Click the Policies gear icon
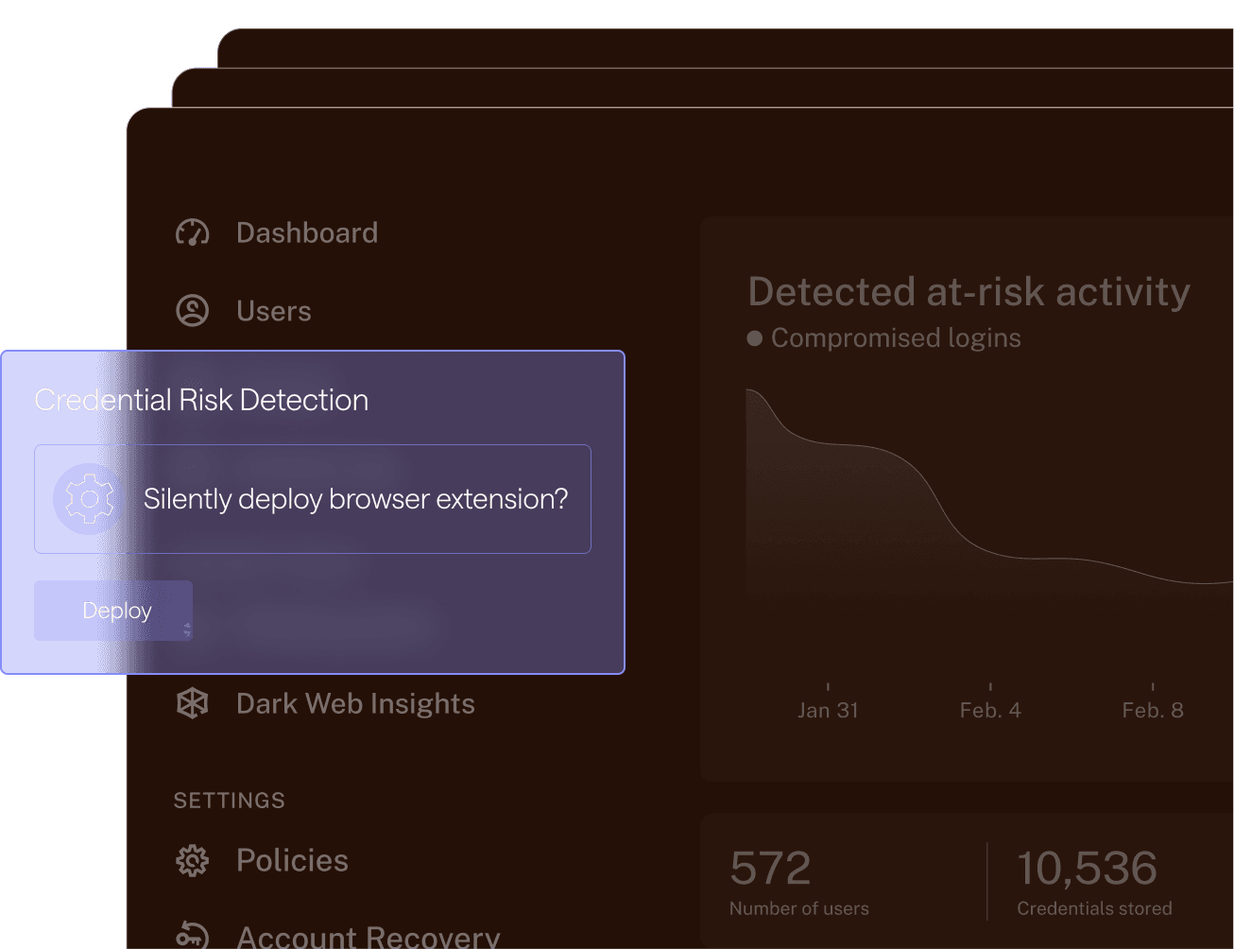 [x=192, y=860]
